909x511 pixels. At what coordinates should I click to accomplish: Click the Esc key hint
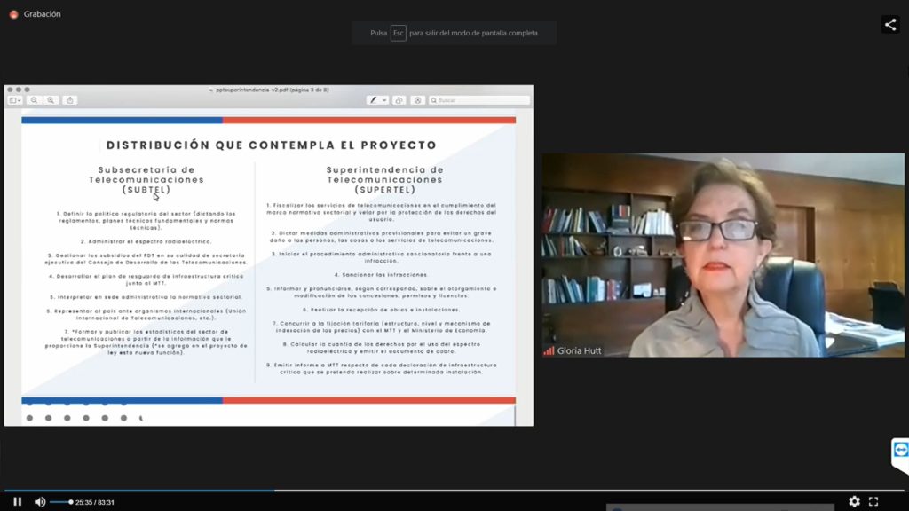[398, 33]
